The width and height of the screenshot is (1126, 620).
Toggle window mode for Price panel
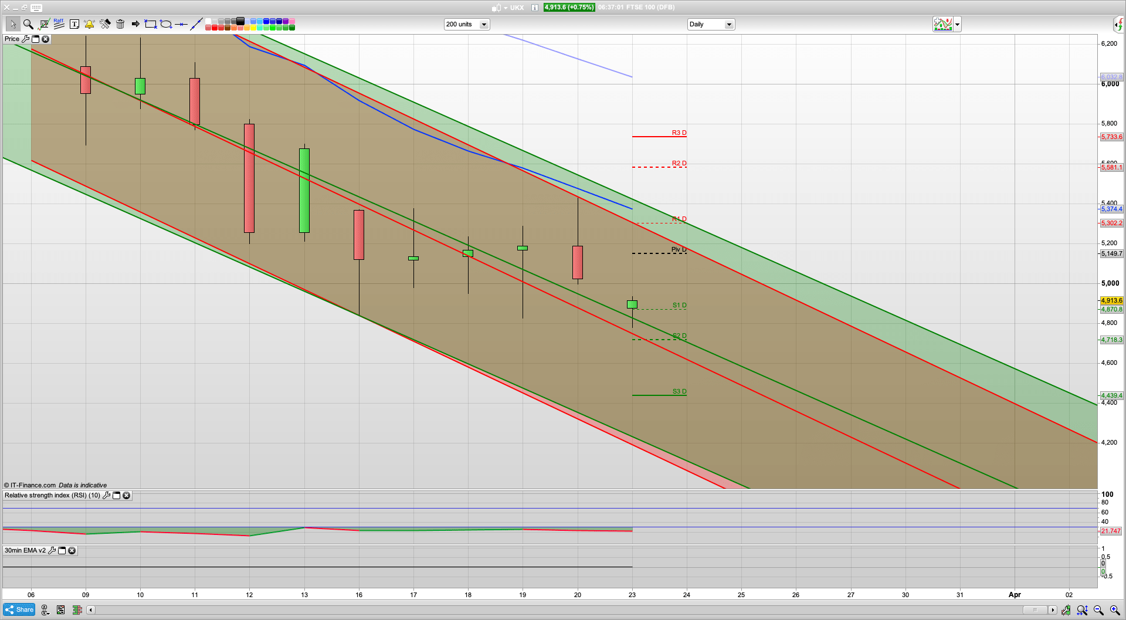35,39
